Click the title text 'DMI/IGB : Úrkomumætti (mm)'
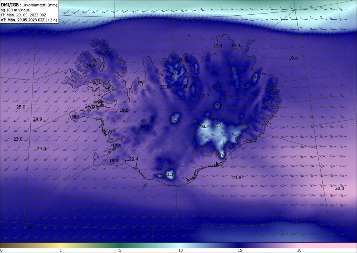The width and height of the screenshot is (357, 253). tap(29, 5)
